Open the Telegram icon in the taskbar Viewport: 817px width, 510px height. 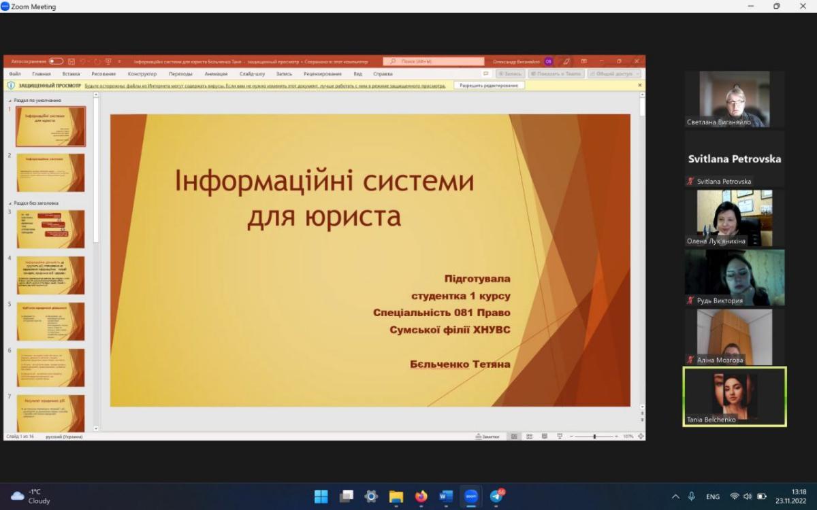coord(496,496)
